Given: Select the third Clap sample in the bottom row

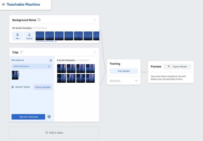Looking at the screenshot, I should [x=81, y=78].
